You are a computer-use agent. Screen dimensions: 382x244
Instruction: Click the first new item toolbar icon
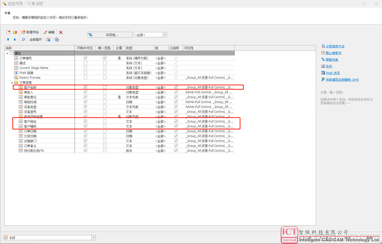tap(8, 32)
